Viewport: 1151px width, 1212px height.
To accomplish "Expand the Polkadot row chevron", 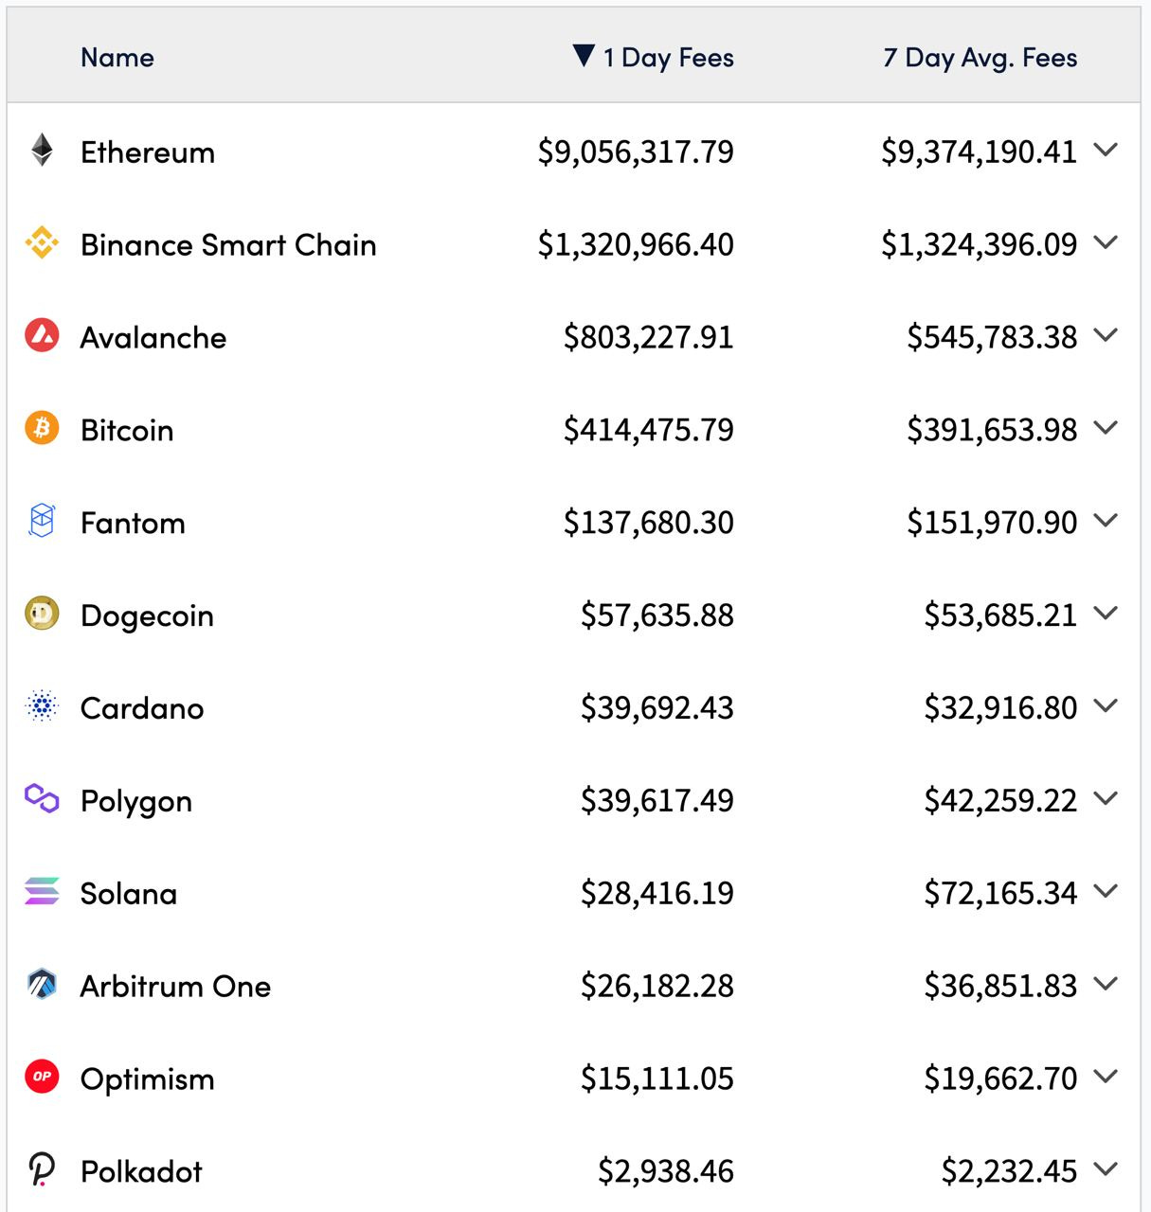I will [1106, 1169].
